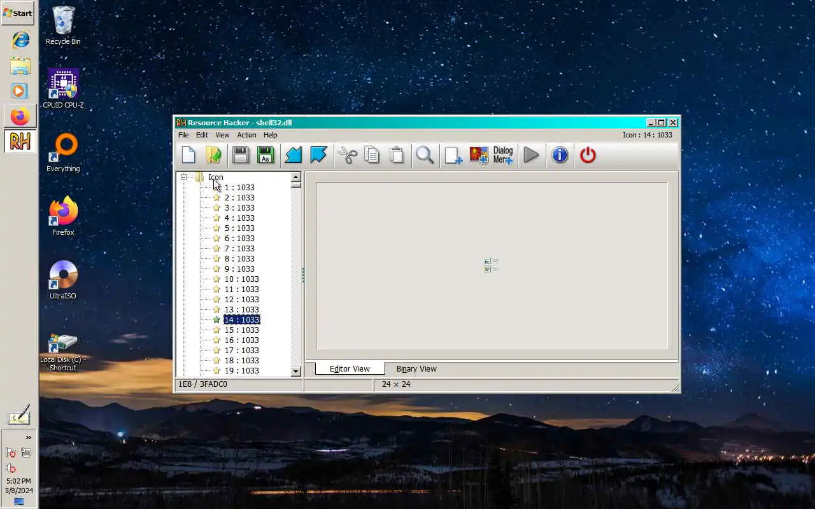Click the small icon preview in editor pane
Viewport: 815px width, 509px height.
point(491,265)
